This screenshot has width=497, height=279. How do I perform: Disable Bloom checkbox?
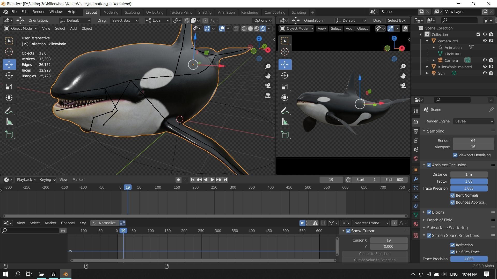pyautogui.click(x=429, y=212)
